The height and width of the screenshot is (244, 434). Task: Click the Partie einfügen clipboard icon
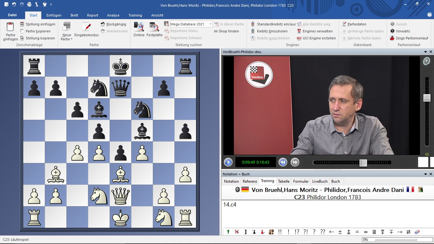click(10, 27)
